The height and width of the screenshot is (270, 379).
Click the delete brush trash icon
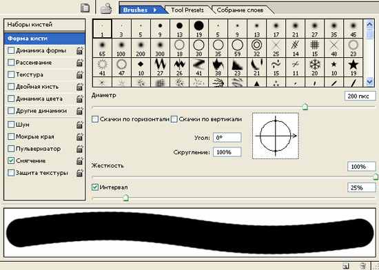pos(362,266)
